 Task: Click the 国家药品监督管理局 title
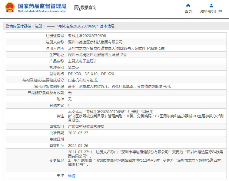42,6
